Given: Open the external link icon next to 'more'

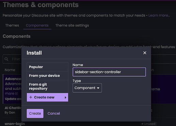Looking at the screenshot, I should coord(16,94).
